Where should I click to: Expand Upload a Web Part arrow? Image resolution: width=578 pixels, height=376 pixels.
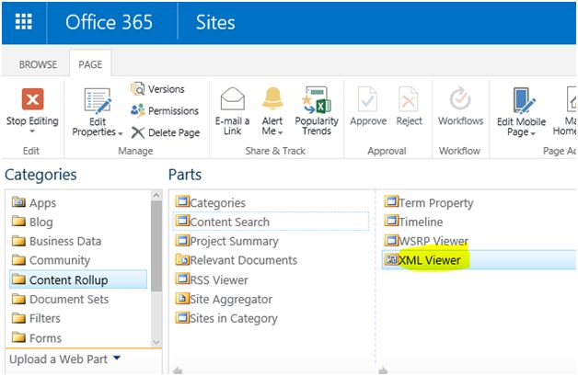point(117,358)
